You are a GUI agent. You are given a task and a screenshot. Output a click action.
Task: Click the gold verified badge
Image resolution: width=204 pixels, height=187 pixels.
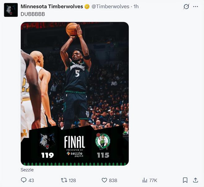click(87, 6)
